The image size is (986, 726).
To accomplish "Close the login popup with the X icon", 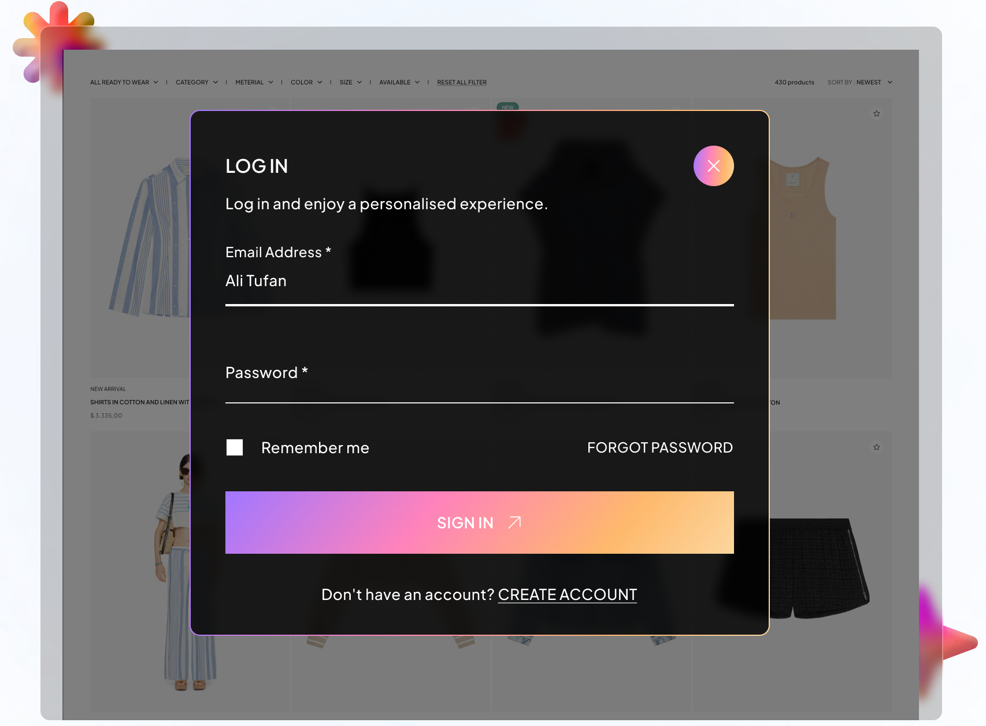I will [713, 166].
